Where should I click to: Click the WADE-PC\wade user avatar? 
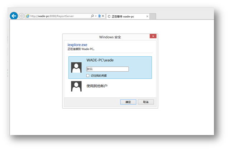coord(76,68)
